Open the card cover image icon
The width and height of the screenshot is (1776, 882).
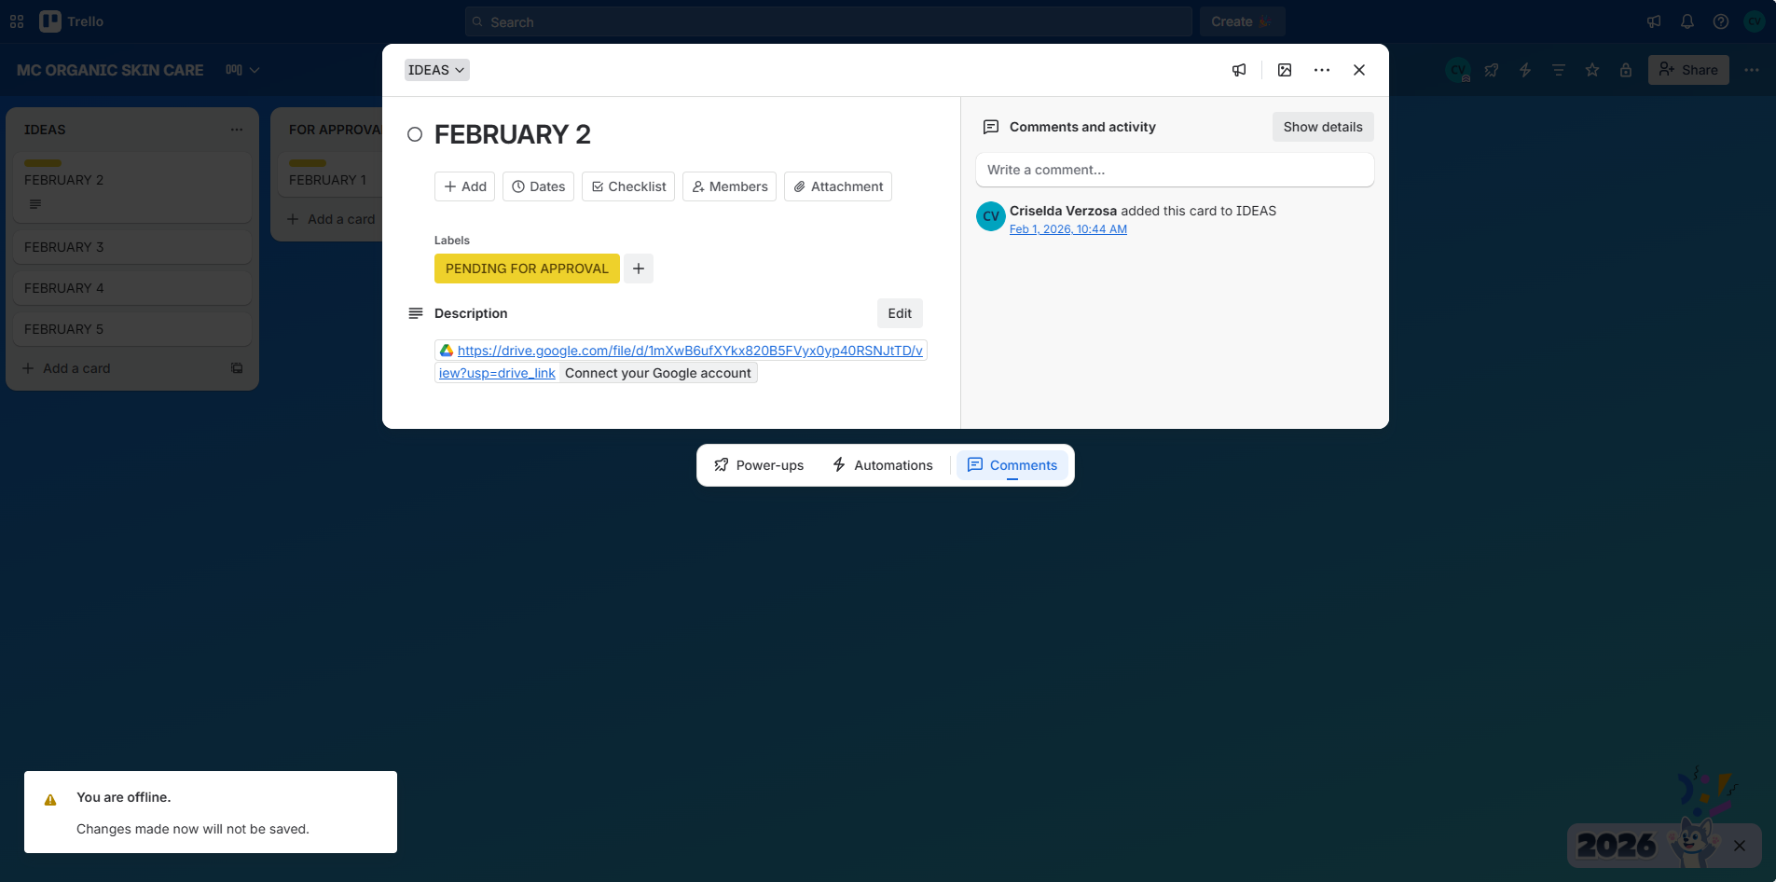pyautogui.click(x=1285, y=70)
